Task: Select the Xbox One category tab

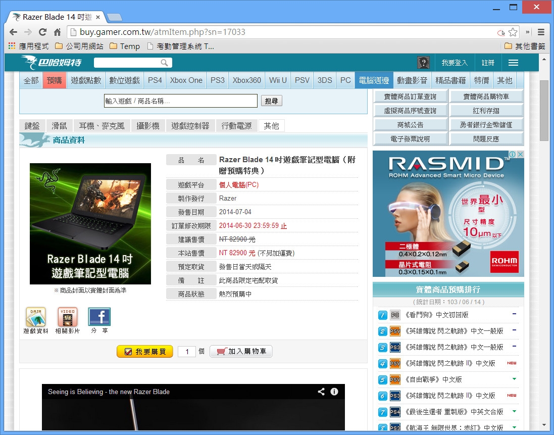Action: pyautogui.click(x=186, y=80)
